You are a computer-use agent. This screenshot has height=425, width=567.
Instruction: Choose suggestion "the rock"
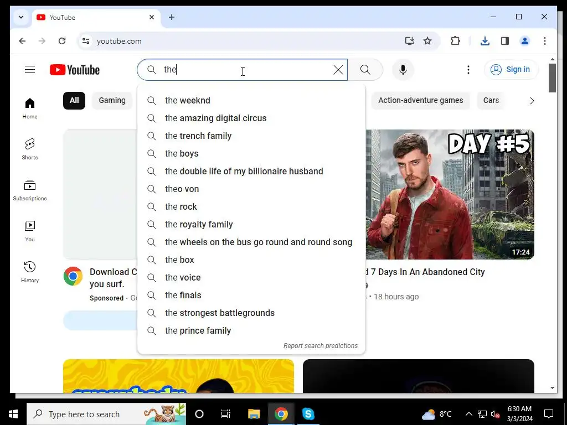[251, 207]
